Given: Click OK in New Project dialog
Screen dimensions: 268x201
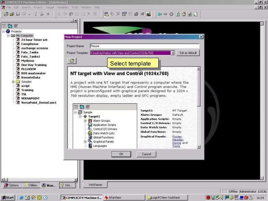Looking at the screenshot, I should point(121,154).
